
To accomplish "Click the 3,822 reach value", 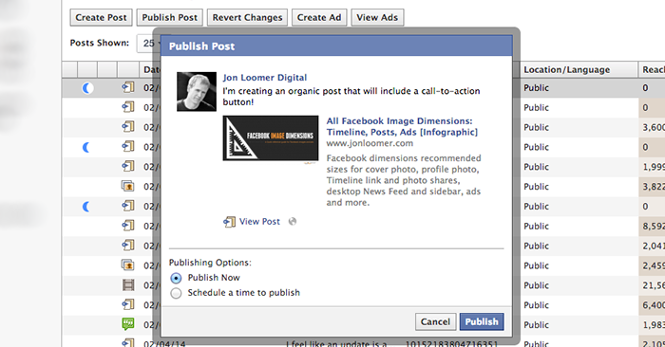I will coord(654,187).
